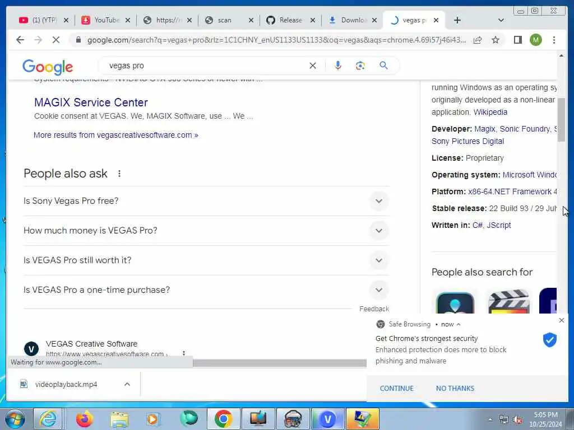Bookmark this page with the star icon
Viewport: 574px width, 430px height.
[x=496, y=40]
